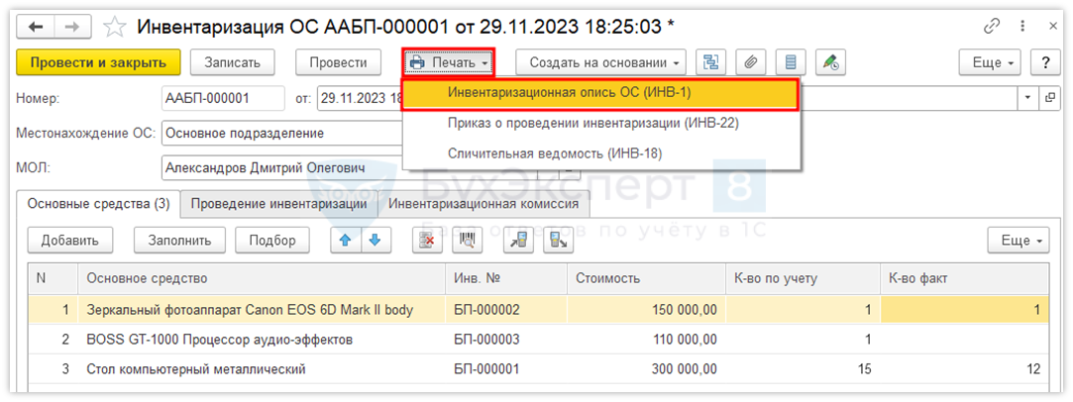Click the Номер field ААБП-000001

coord(223,98)
